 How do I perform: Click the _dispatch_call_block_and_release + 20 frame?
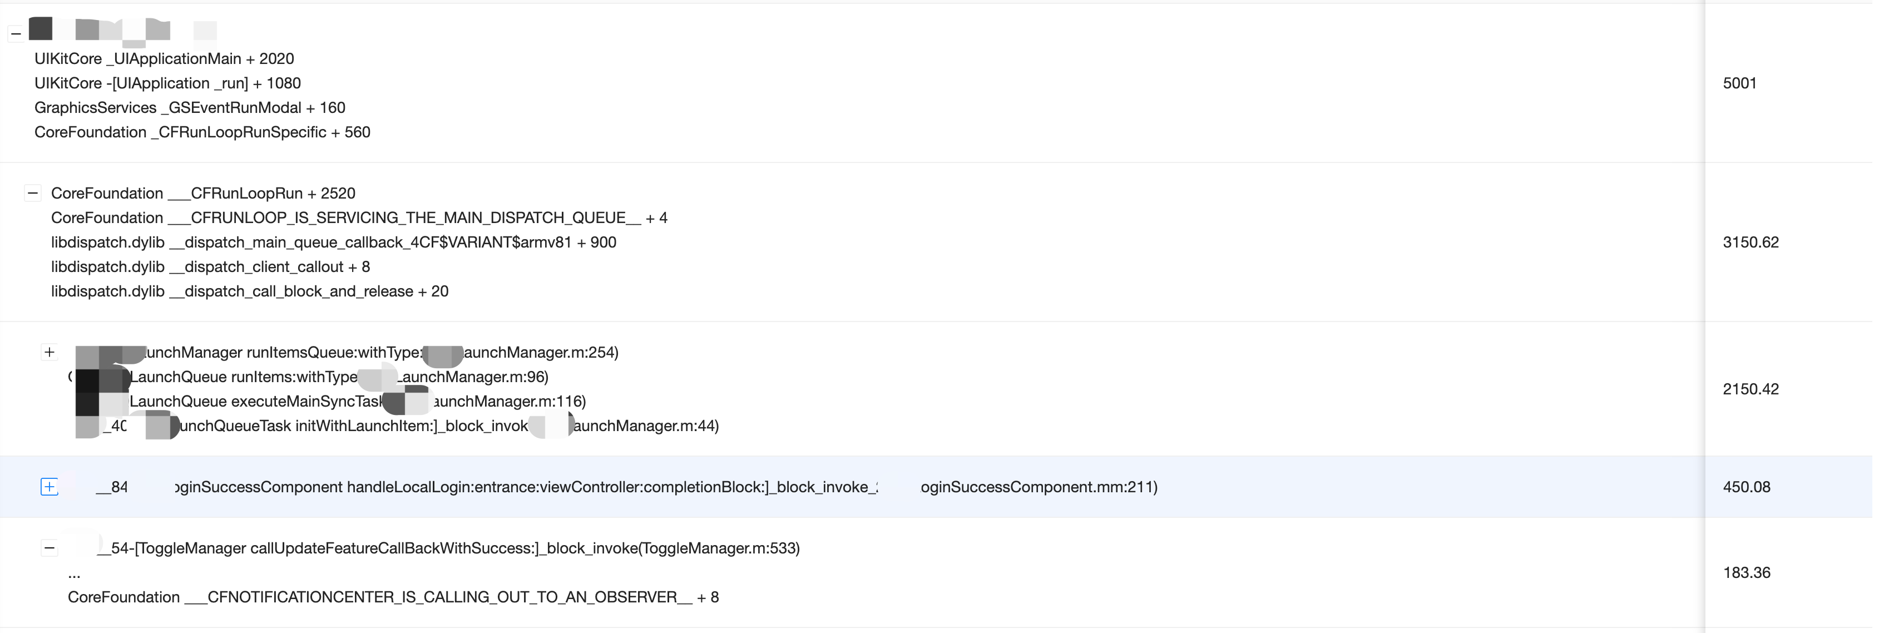(x=249, y=291)
